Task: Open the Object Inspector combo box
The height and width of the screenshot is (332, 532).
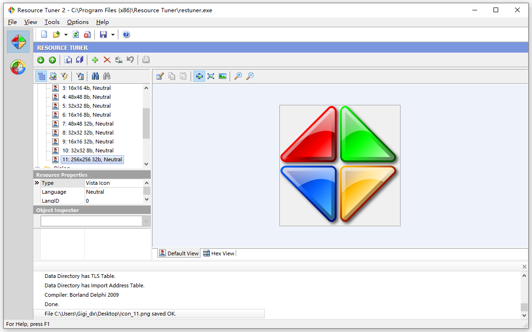Action: click(x=95, y=221)
